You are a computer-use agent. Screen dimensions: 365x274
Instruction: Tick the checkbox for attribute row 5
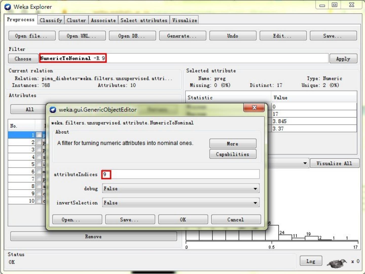pyautogui.click(x=39, y=164)
